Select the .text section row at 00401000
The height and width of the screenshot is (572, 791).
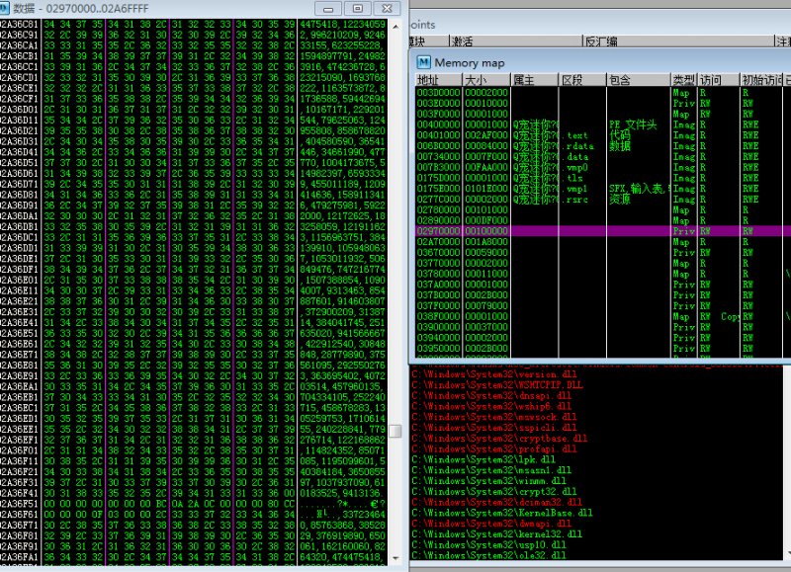click(x=603, y=135)
